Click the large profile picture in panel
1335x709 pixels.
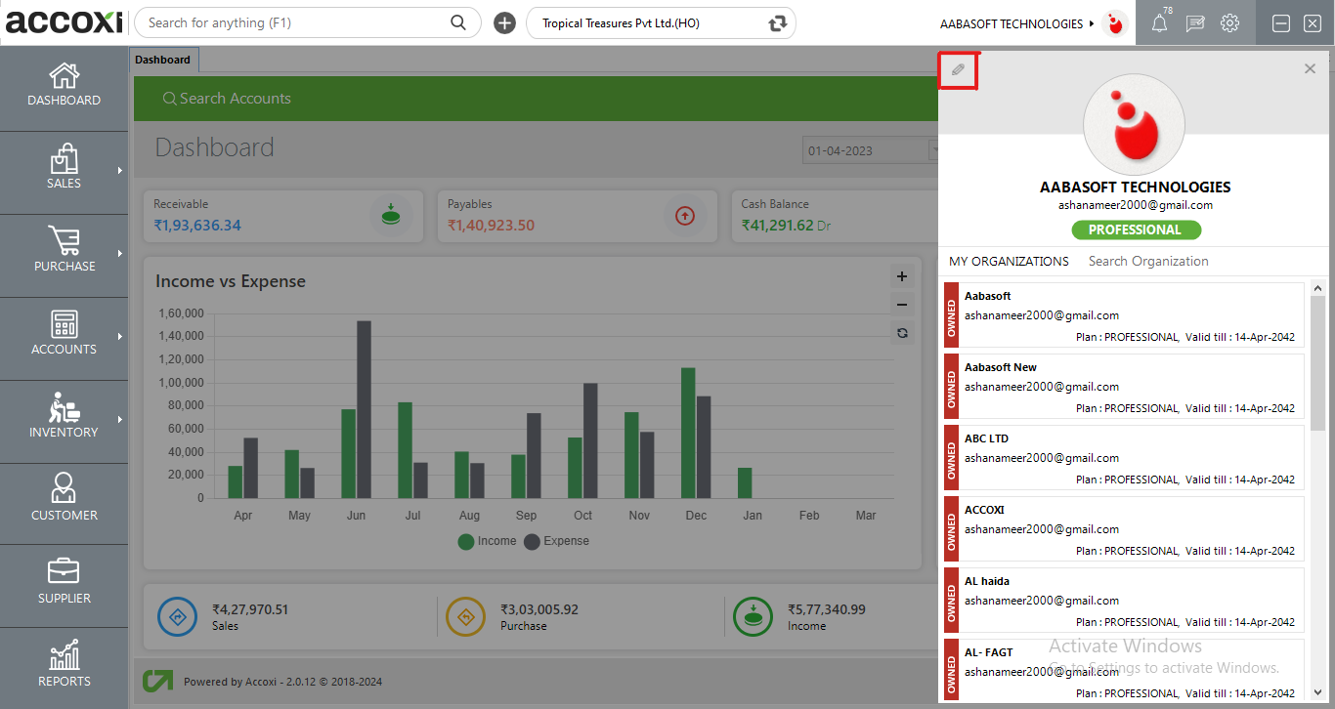coord(1135,125)
